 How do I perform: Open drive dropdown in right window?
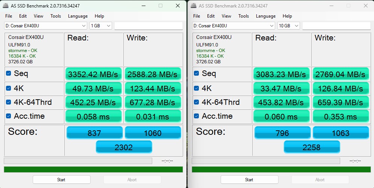point(233,26)
